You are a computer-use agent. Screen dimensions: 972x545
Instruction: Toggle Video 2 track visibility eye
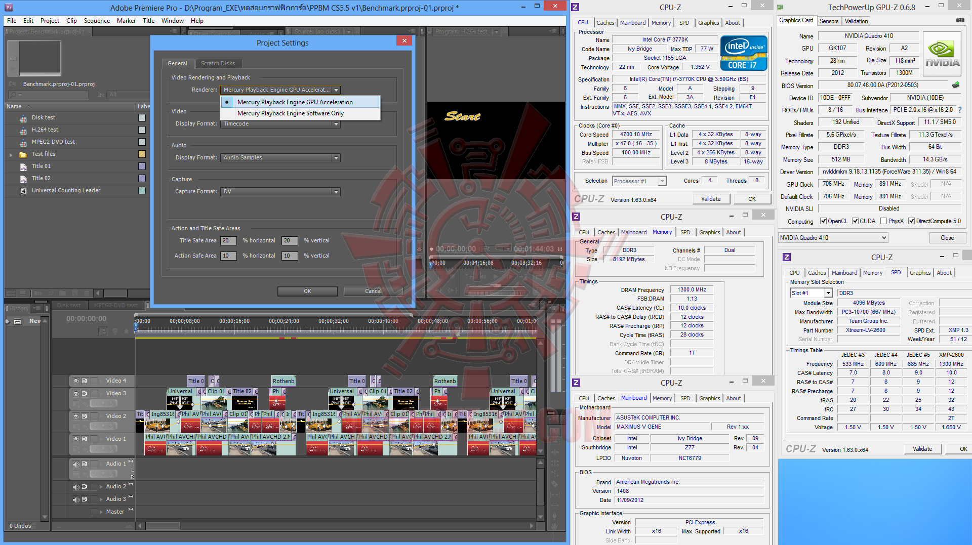point(75,416)
